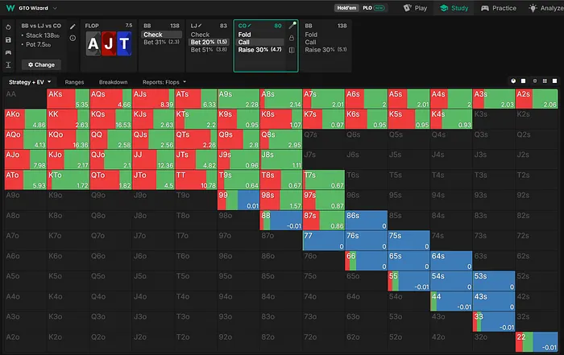564x355 pixels.
Task: Open the Play section
Action: point(415,8)
